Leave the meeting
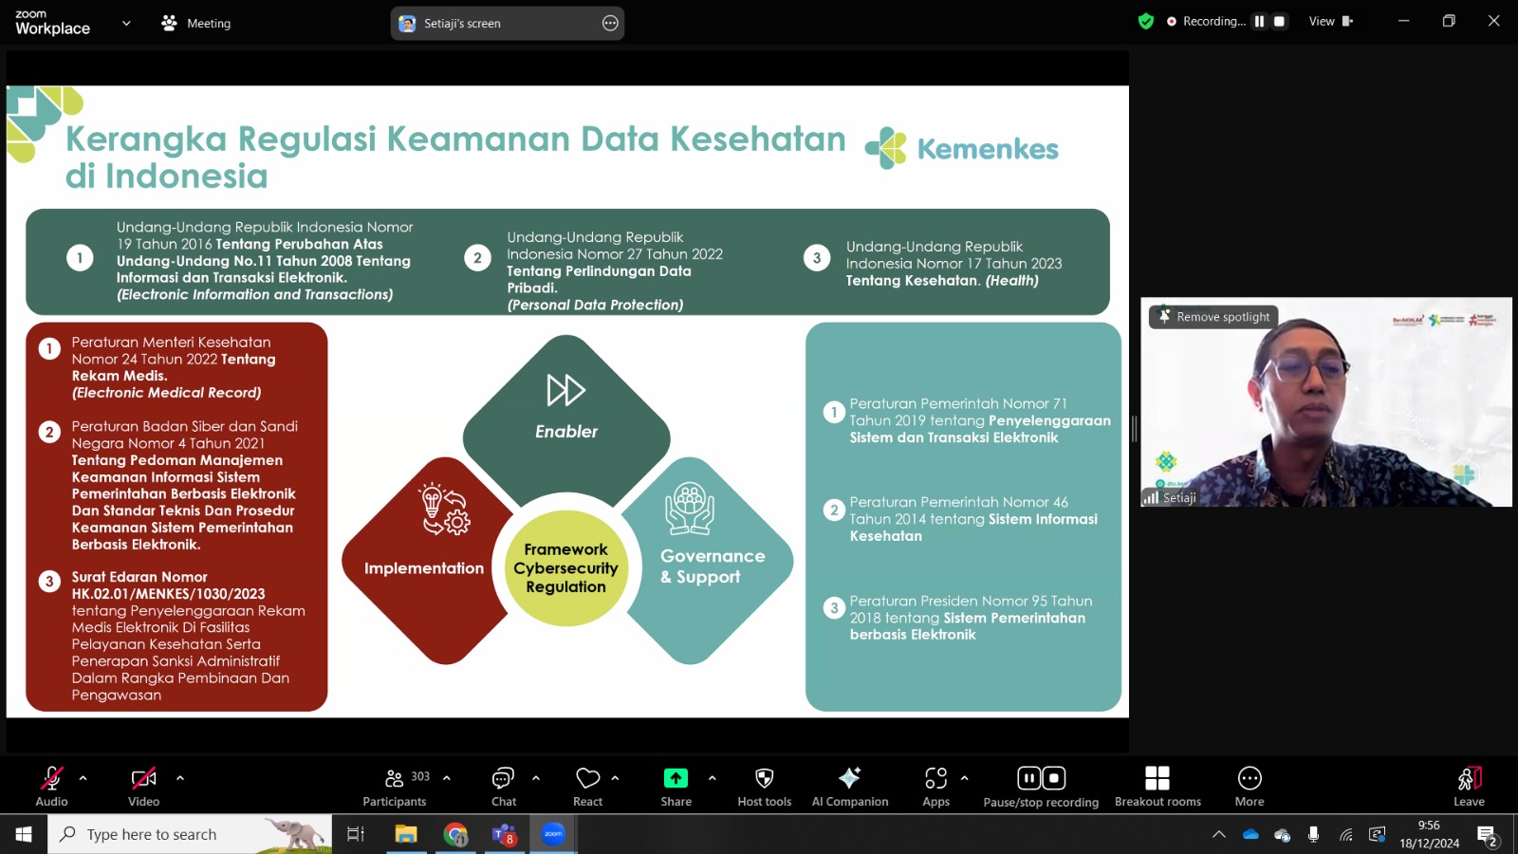This screenshot has height=854, width=1518. tap(1469, 786)
